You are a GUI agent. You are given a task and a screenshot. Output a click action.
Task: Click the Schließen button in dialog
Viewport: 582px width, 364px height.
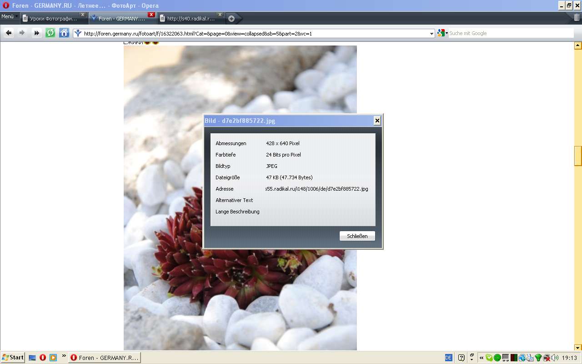click(357, 236)
